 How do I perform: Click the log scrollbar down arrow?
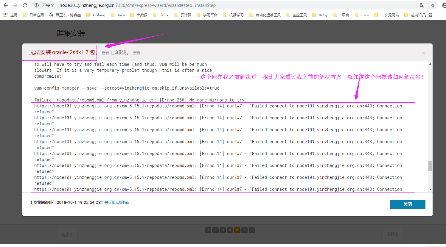[430, 190]
